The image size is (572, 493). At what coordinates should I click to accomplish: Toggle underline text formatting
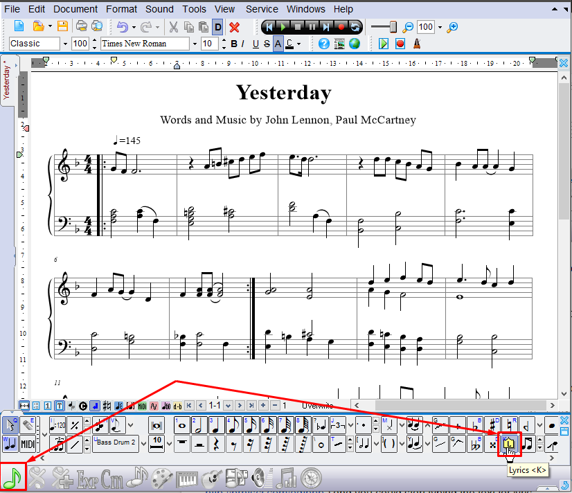[x=256, y=44]
